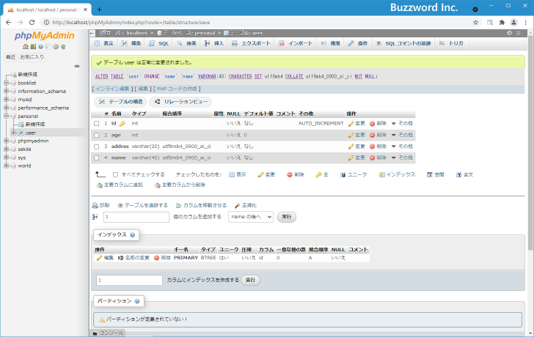Open More dropdown for id column
Viewport: 534px width, 337px height.
[x=402, y=123]
